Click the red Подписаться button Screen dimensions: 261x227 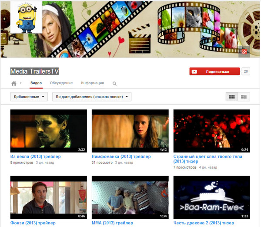(214, 71)
